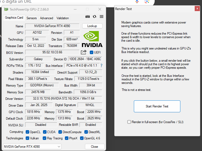Screen dimensions: 202x151
Task: Click the browser Google Lens icon
Action: click(x=147, y=2)
